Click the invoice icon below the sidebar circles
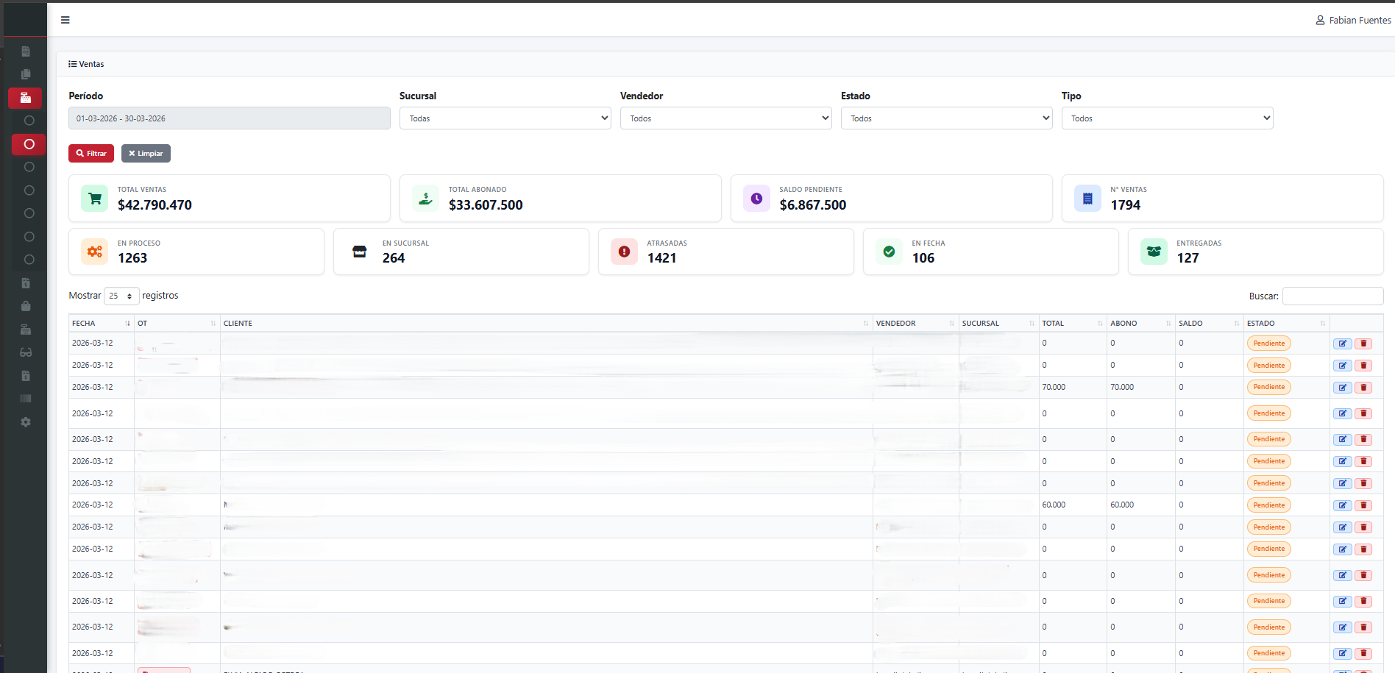This screenshot has height=673, width=1395. (x=26, y=282)
